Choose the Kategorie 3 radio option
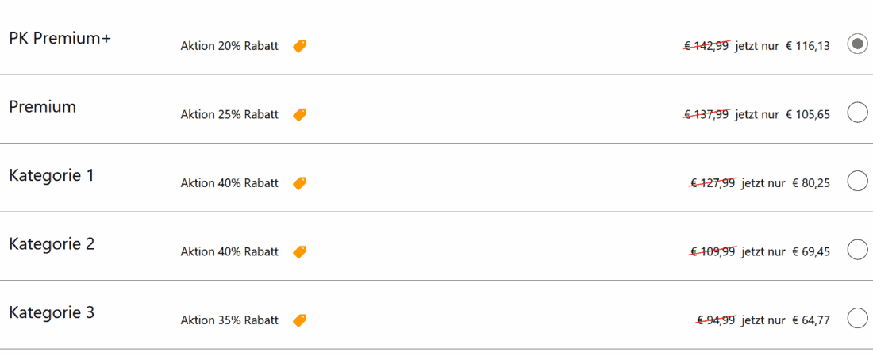Viewport: 873px width, 356px height. tap(857, 319)
